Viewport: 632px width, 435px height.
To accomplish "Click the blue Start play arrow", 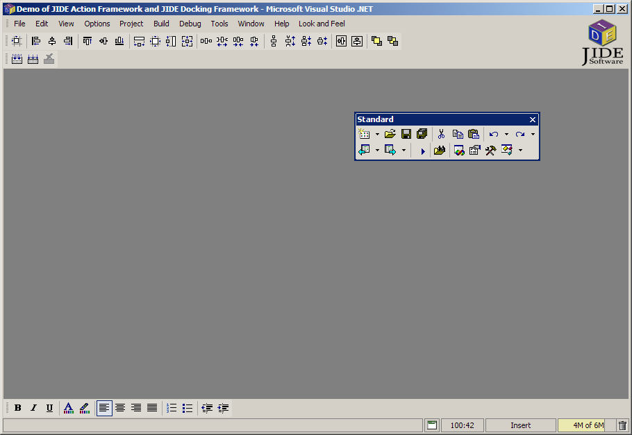I will [x=422, y=151].
